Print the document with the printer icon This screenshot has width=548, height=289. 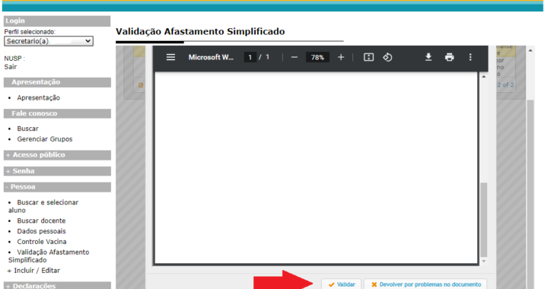coord(450,57)
